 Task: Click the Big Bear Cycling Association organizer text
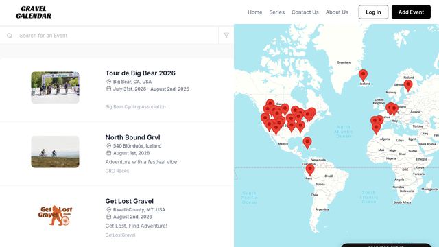tap(136, 107)
